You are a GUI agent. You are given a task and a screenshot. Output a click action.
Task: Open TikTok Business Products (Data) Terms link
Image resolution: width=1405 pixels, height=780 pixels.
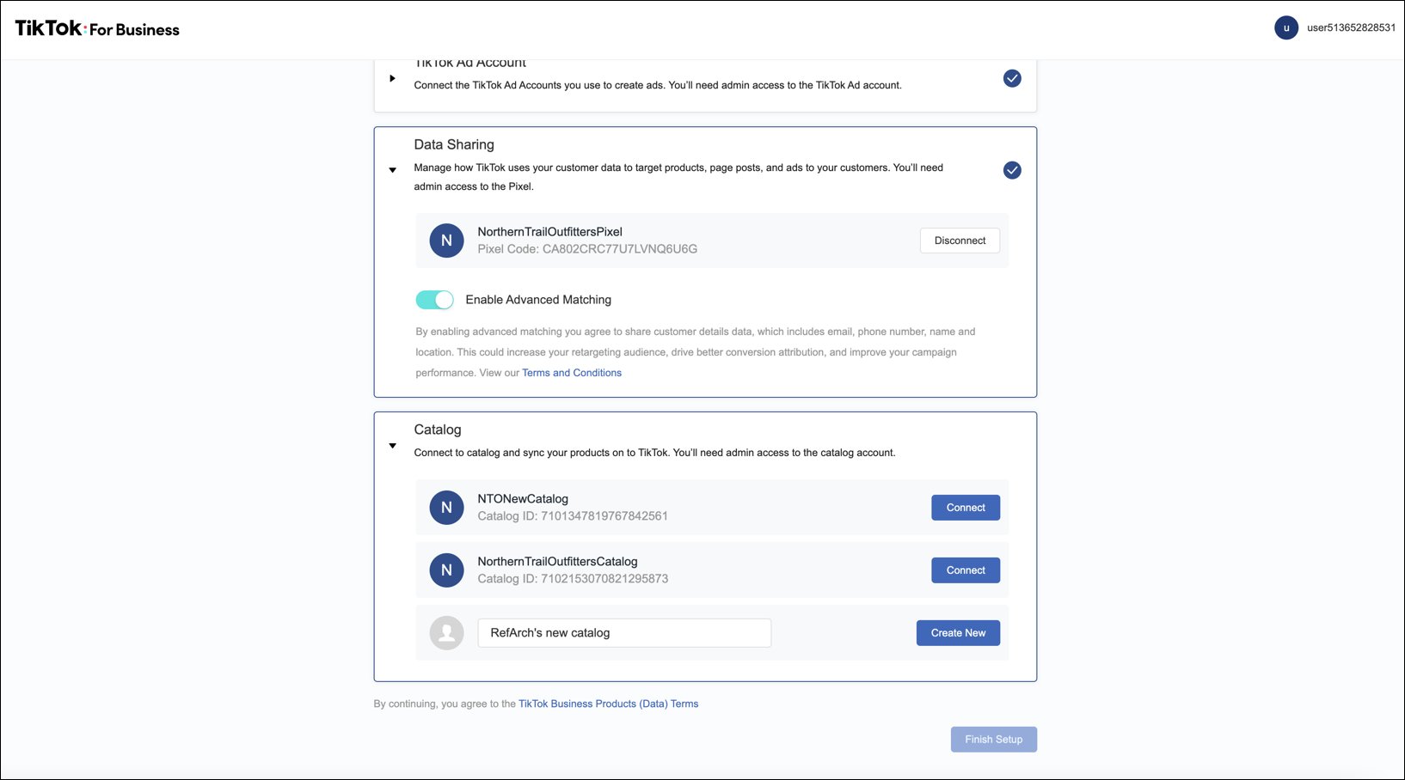click(x=608, y=704)
